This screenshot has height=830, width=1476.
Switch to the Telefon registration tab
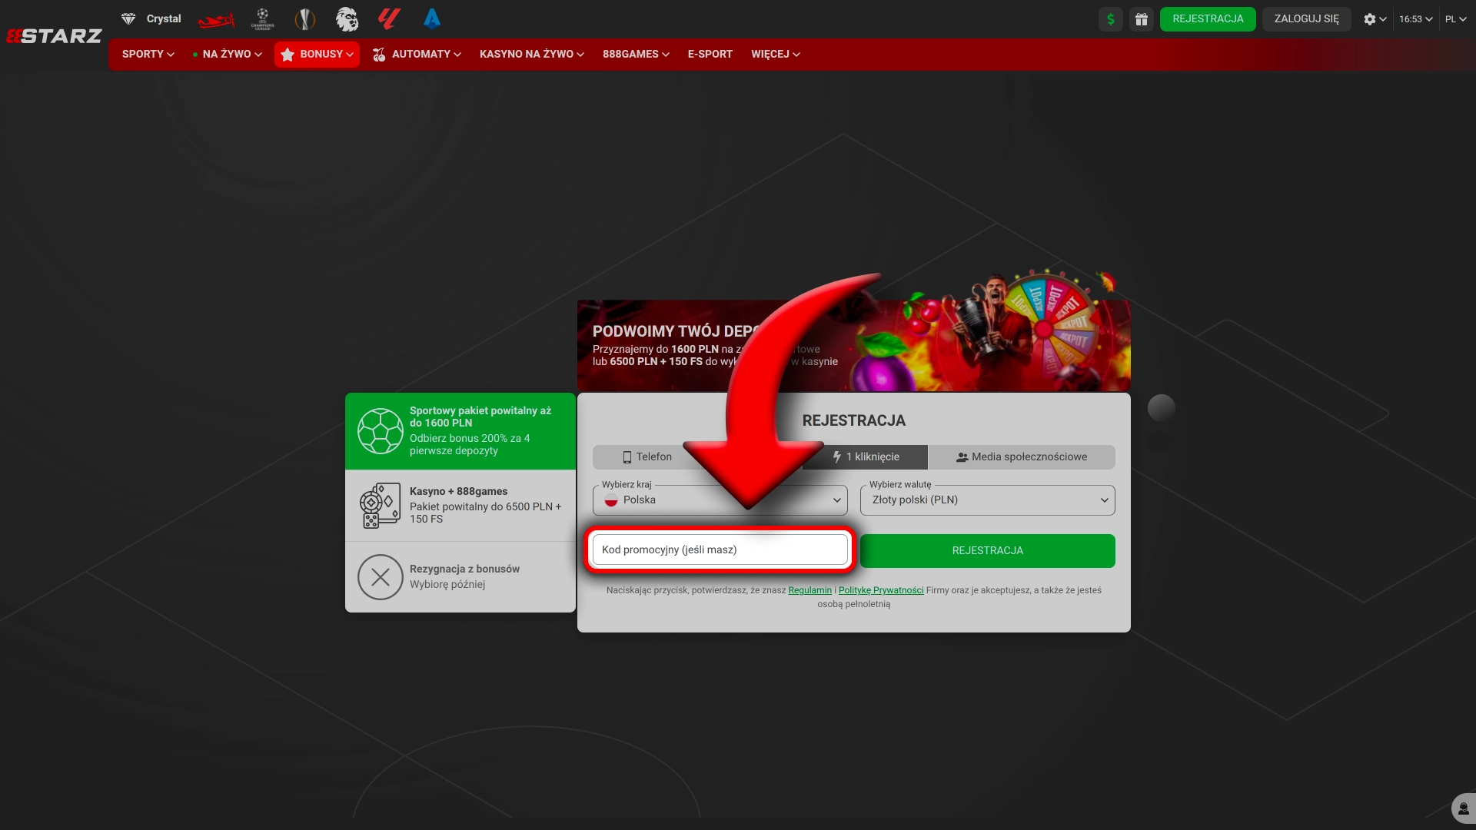pyautogui.click(x=647, y=457)
